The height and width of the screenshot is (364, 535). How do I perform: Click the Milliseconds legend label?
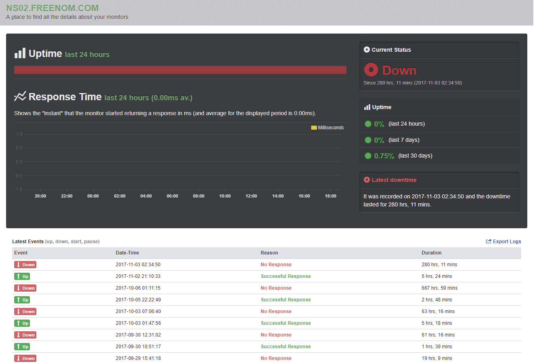tap(331, 128)
